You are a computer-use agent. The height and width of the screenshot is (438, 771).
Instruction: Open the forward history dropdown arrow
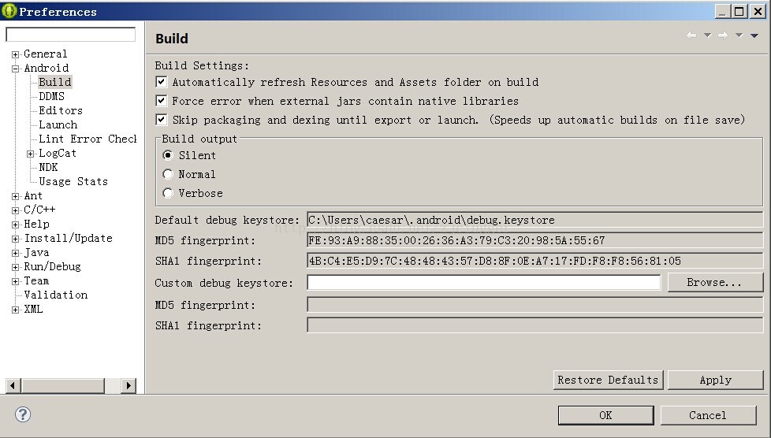coord(739,35)
